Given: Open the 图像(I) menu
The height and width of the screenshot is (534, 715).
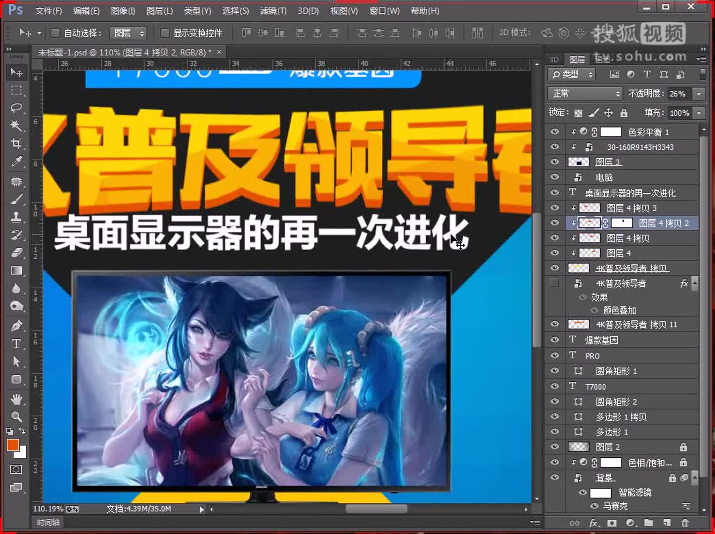Looking at the screenshot, I should tap(123, 10).
